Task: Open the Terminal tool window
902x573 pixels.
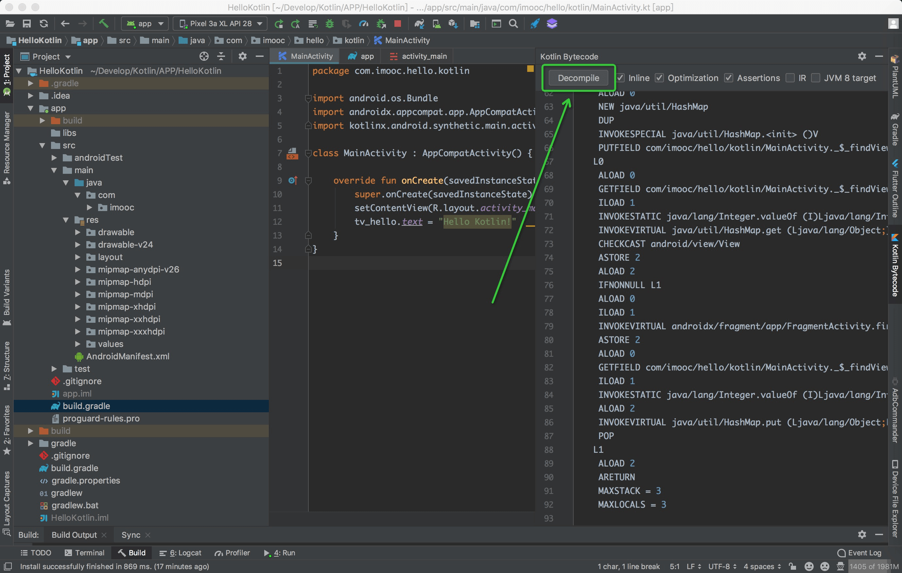Action: point(84,553)
